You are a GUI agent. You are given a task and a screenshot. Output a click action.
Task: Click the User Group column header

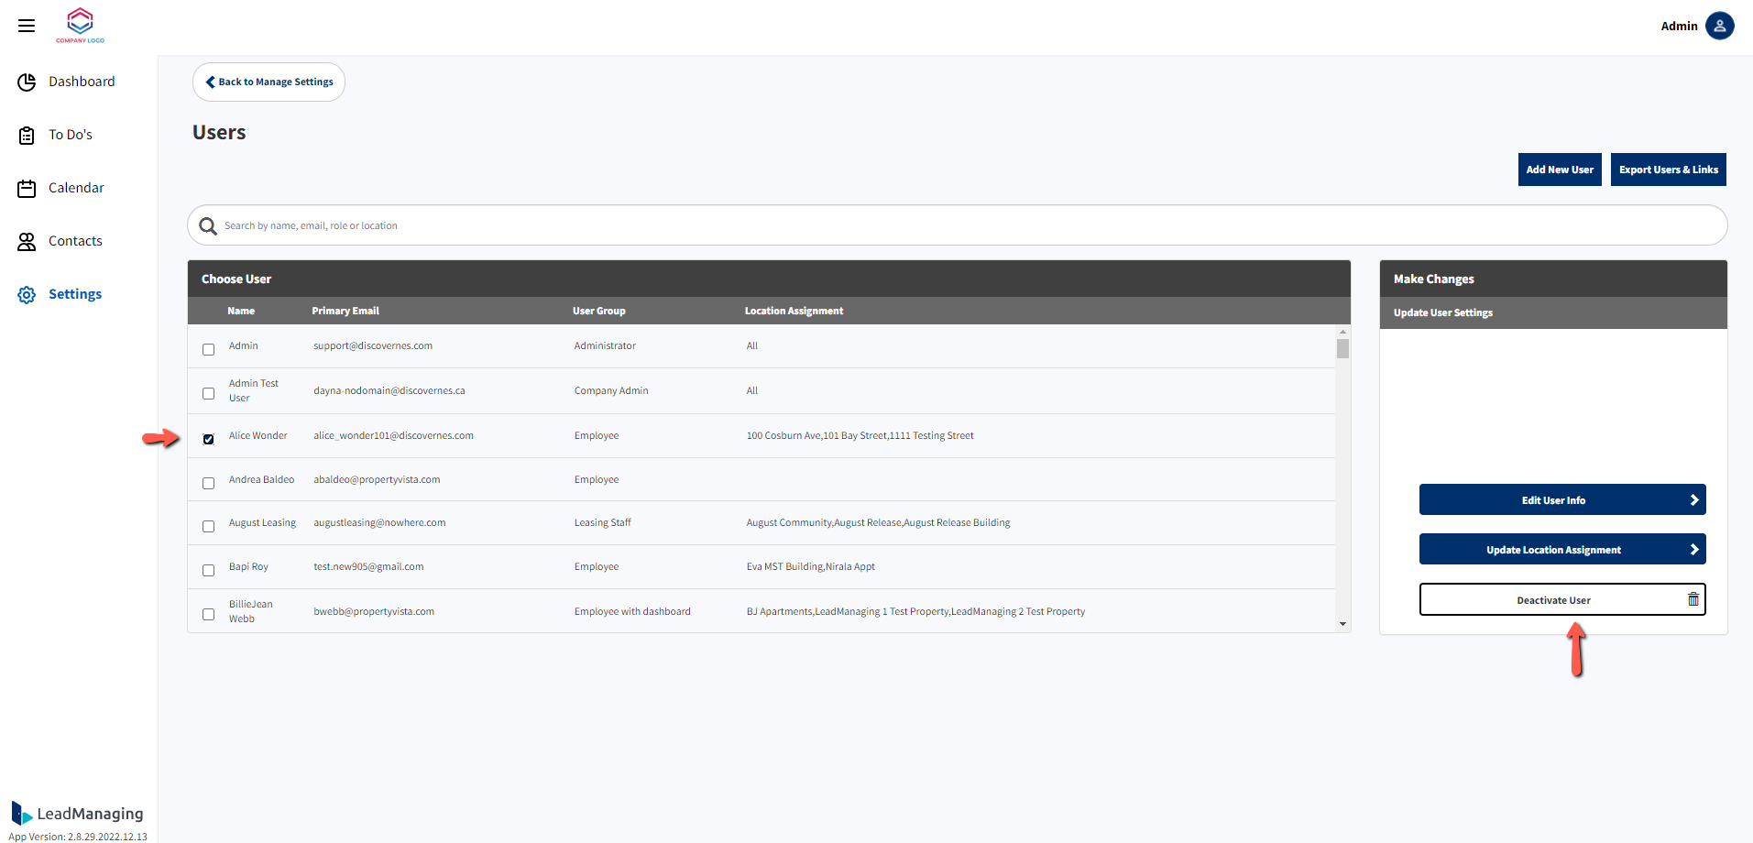tap(599, 311)
